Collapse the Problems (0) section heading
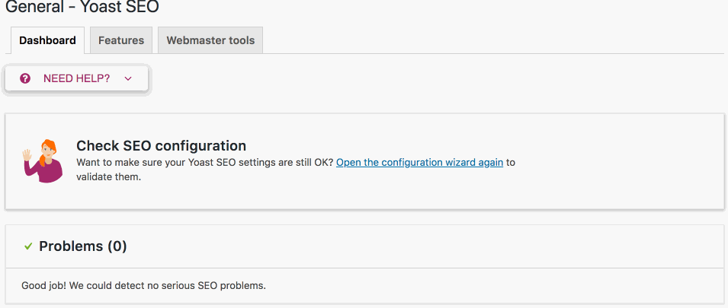 tap(82, 246)
